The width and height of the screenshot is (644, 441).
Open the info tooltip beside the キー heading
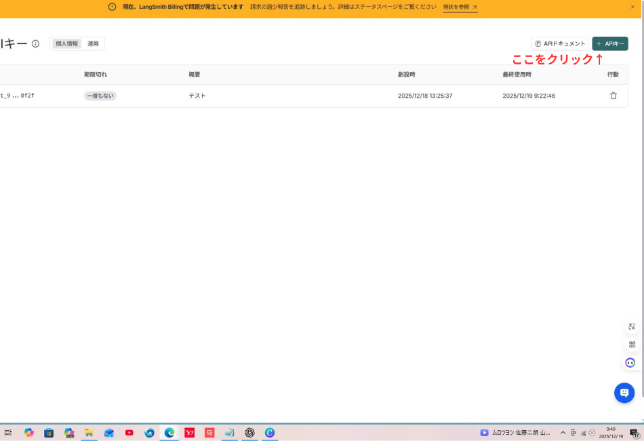point(35,43)
